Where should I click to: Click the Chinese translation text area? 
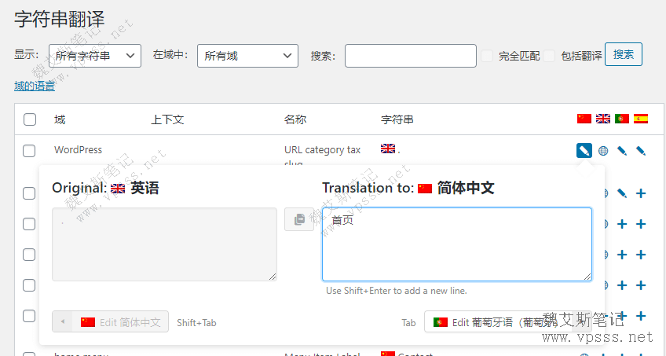[x=456, y=244]
